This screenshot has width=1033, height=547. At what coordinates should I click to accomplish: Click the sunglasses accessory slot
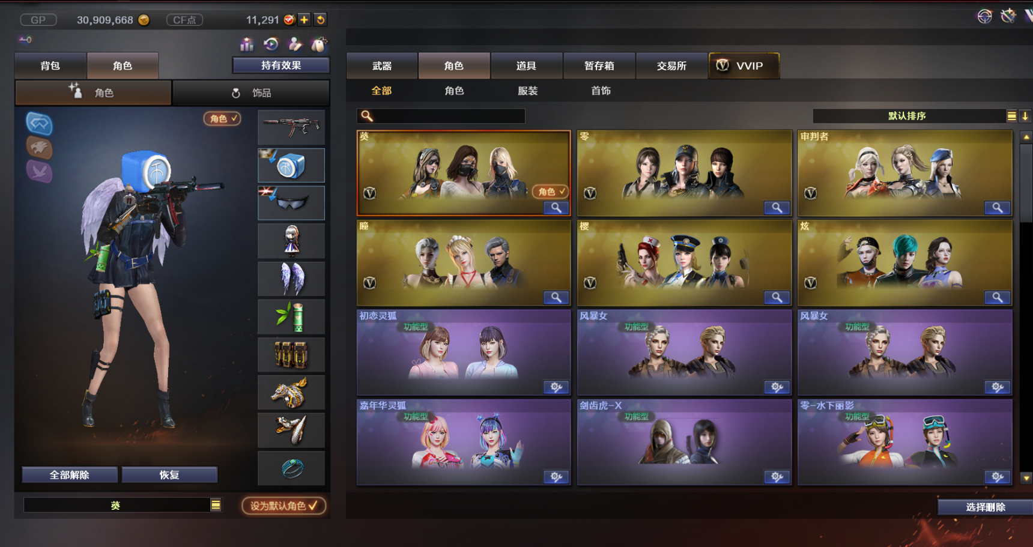(x=291, y=203)
